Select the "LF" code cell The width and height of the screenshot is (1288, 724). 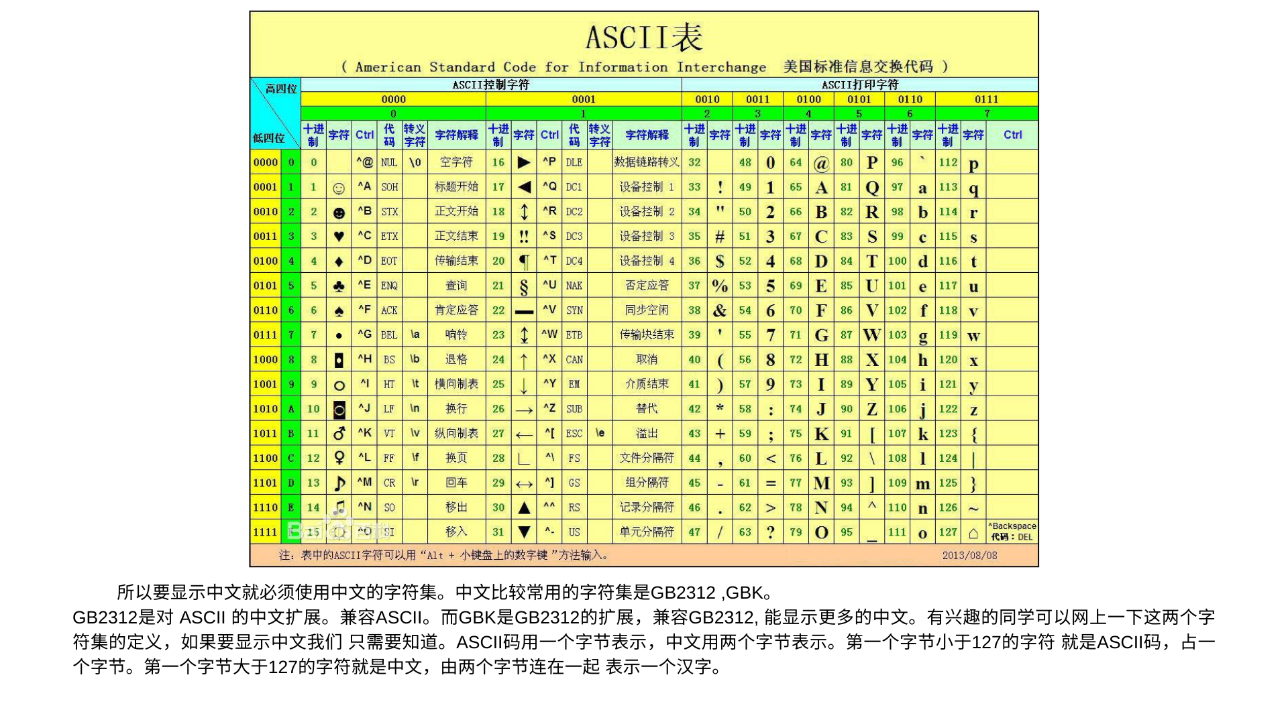coord(389,409)
